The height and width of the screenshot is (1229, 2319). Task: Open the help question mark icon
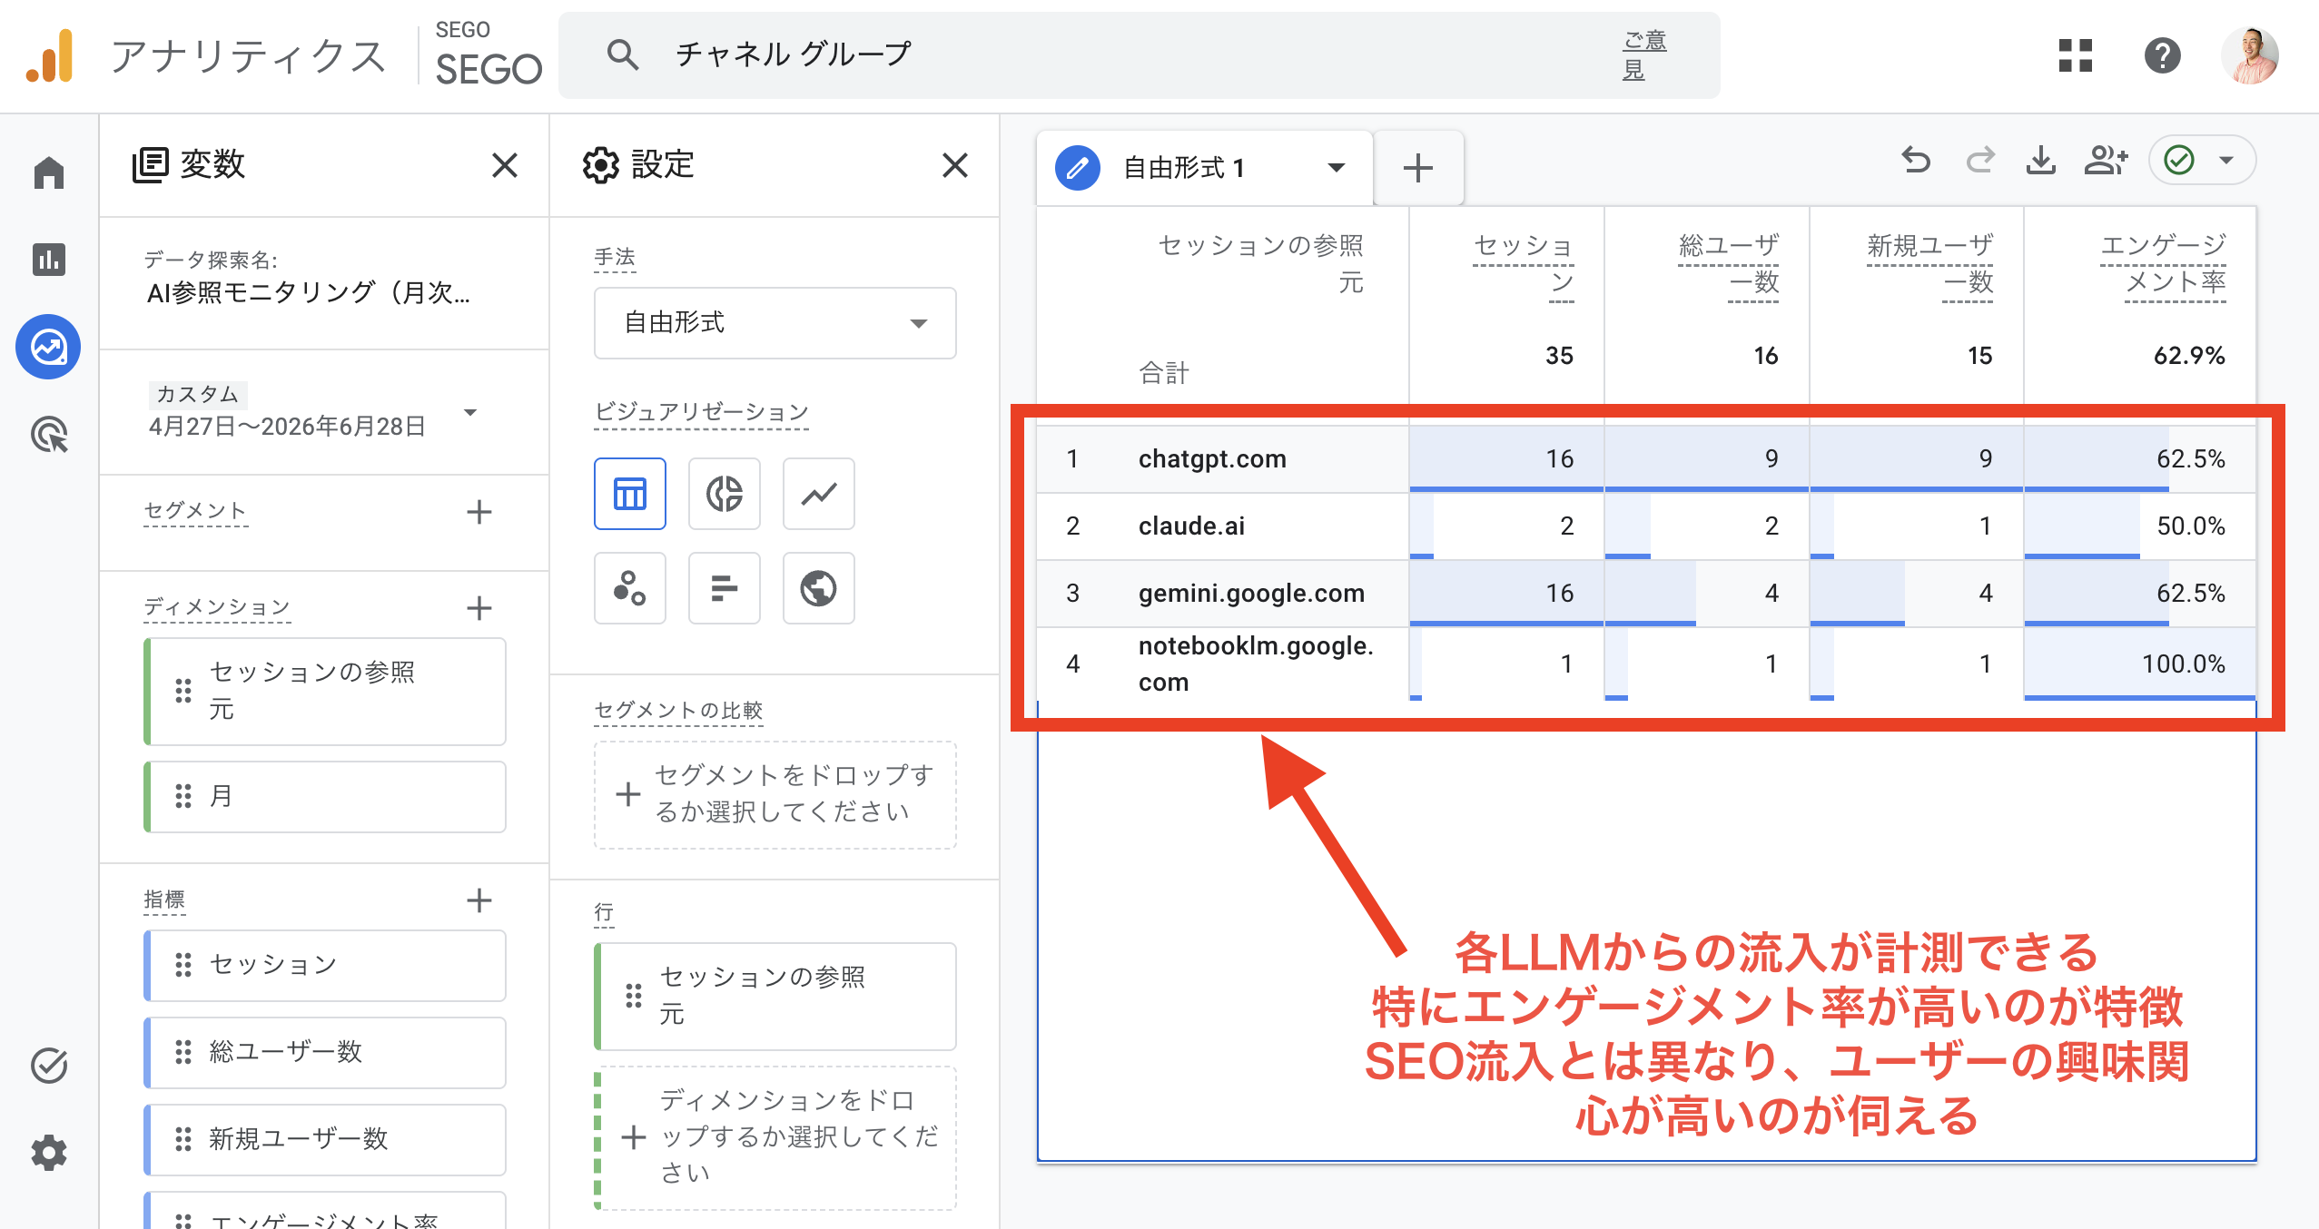point(2163,55)
